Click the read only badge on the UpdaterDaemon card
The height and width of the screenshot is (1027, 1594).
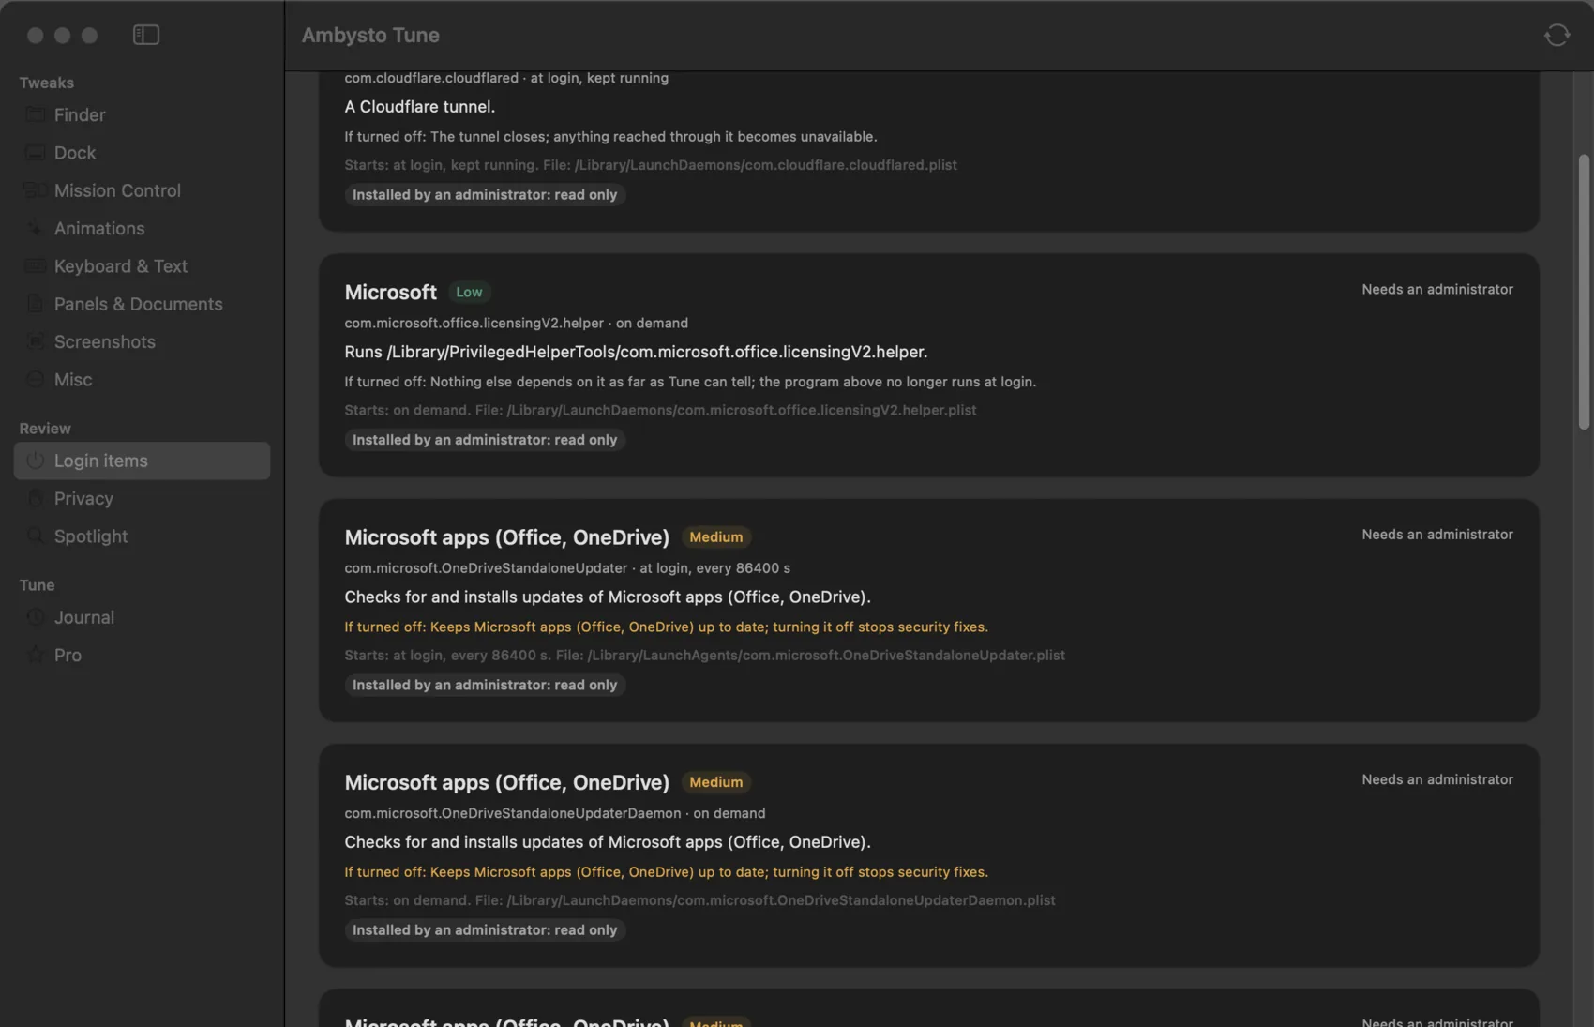485,930
